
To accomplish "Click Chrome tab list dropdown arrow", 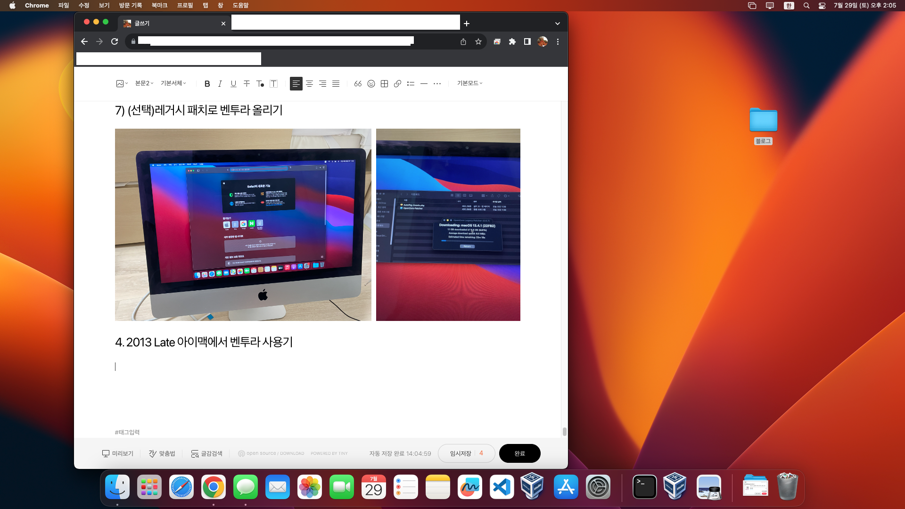I will click(558, 24).
